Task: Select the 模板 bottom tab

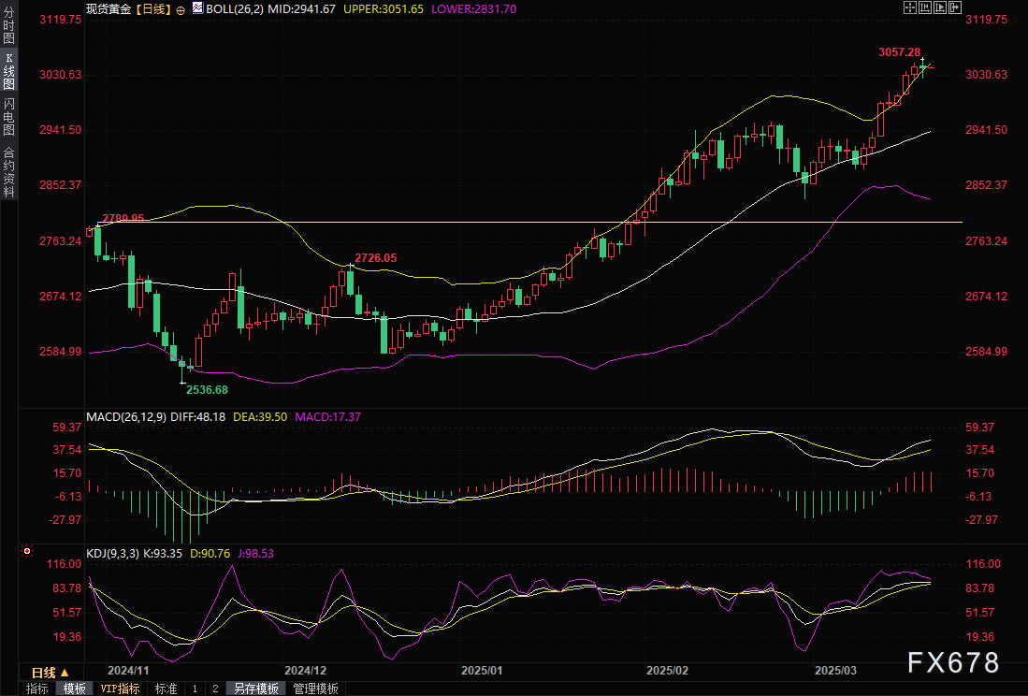Action: (74, 689)
